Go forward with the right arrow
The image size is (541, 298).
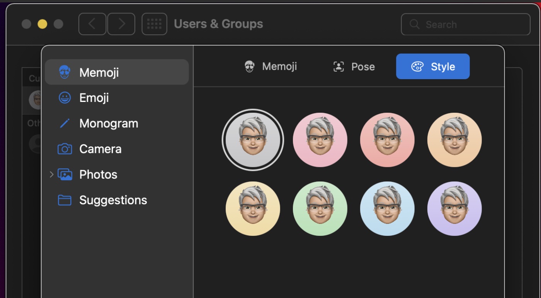pyautogui.click(x=121, y=24)
